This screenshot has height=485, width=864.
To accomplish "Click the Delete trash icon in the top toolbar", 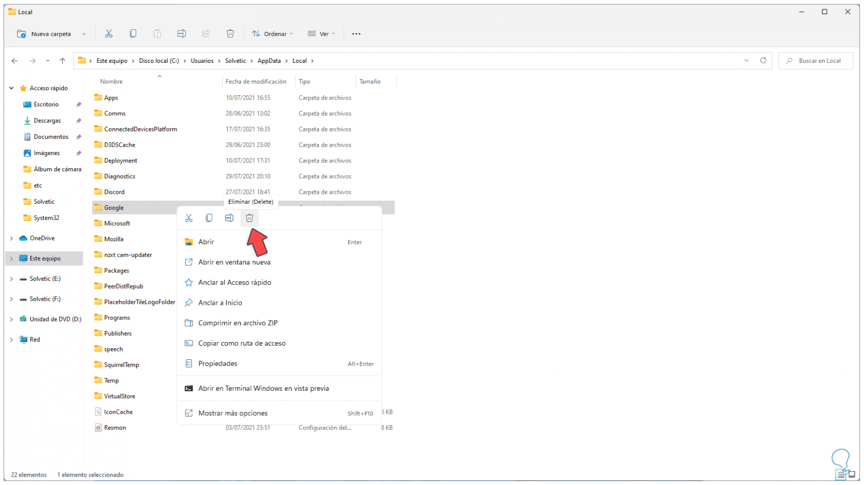I will tap(230, 34).
